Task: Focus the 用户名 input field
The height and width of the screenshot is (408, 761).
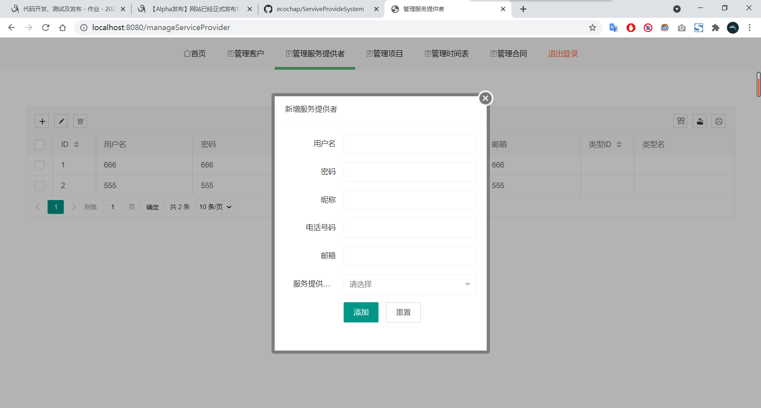Action: pos(409,144)
